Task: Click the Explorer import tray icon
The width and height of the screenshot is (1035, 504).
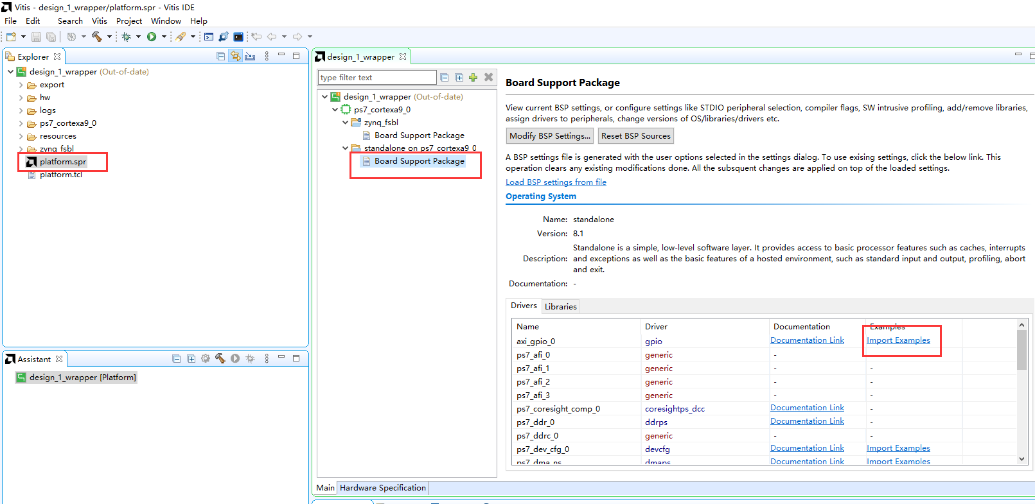Action: click(x=251, y=56)
